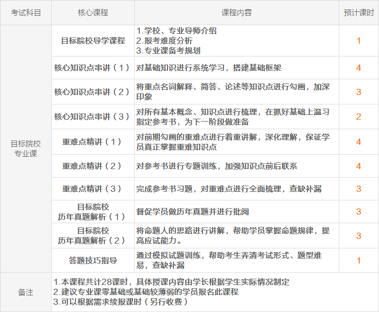Click the 目标院校专业课 subject cell
379x312 pixels.
[x=26, y=148]
